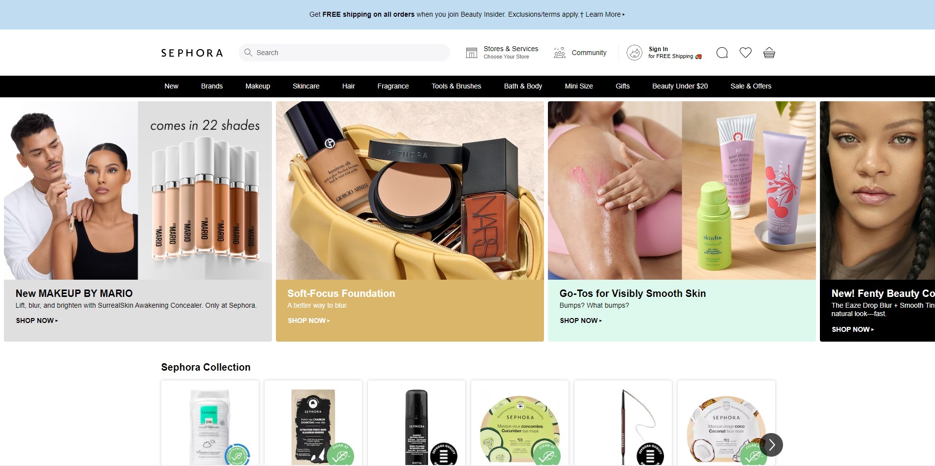935x466 pixels.
Task: Open the Loves heart icon
Action: point(745,53)
